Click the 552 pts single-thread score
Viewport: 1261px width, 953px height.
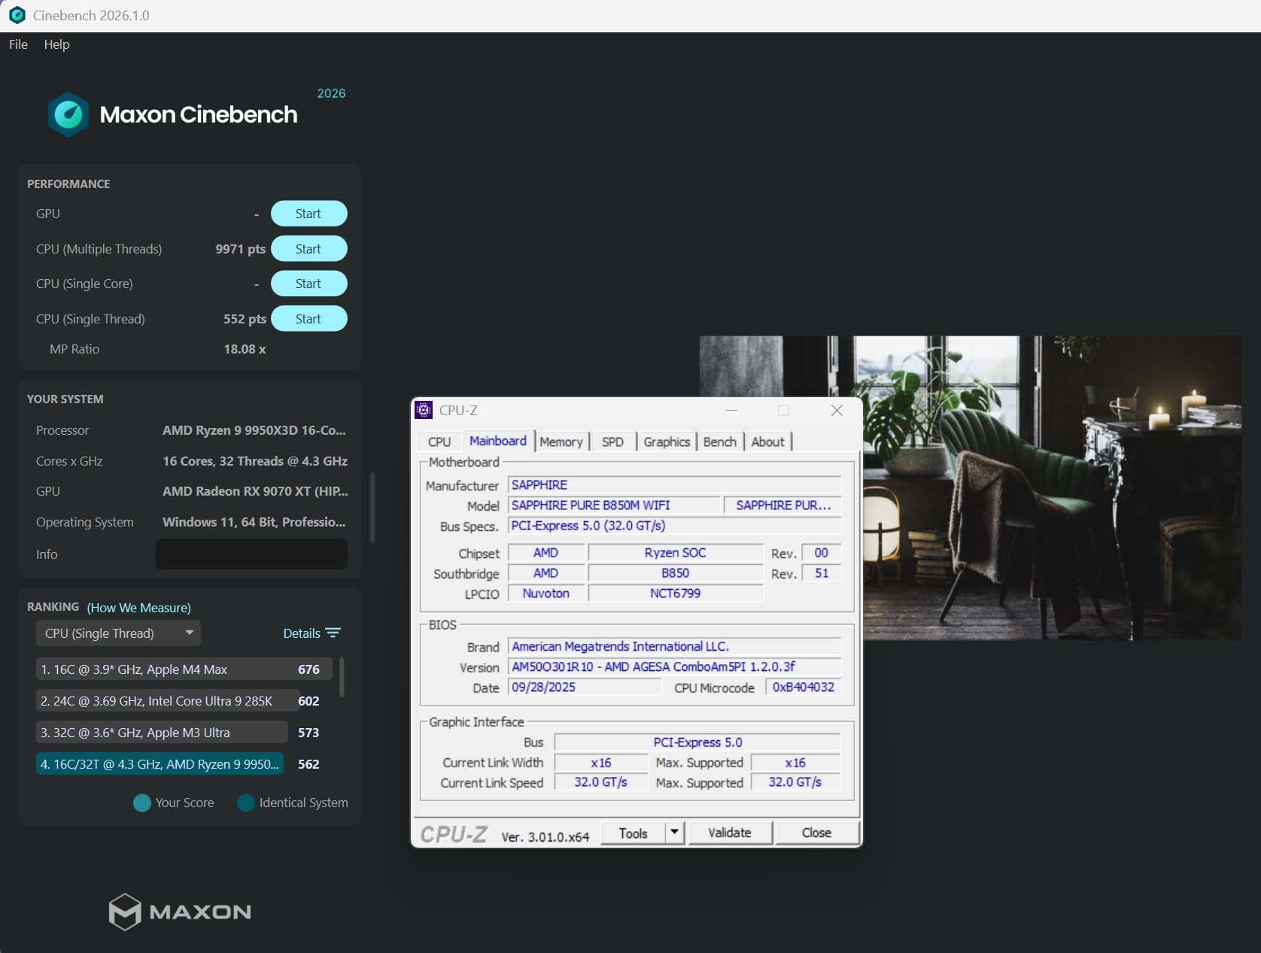pos(245,319)
